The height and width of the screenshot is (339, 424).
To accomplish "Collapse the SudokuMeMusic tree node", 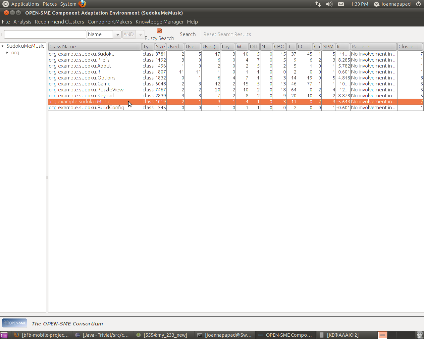I will click(x=3, y=46).
